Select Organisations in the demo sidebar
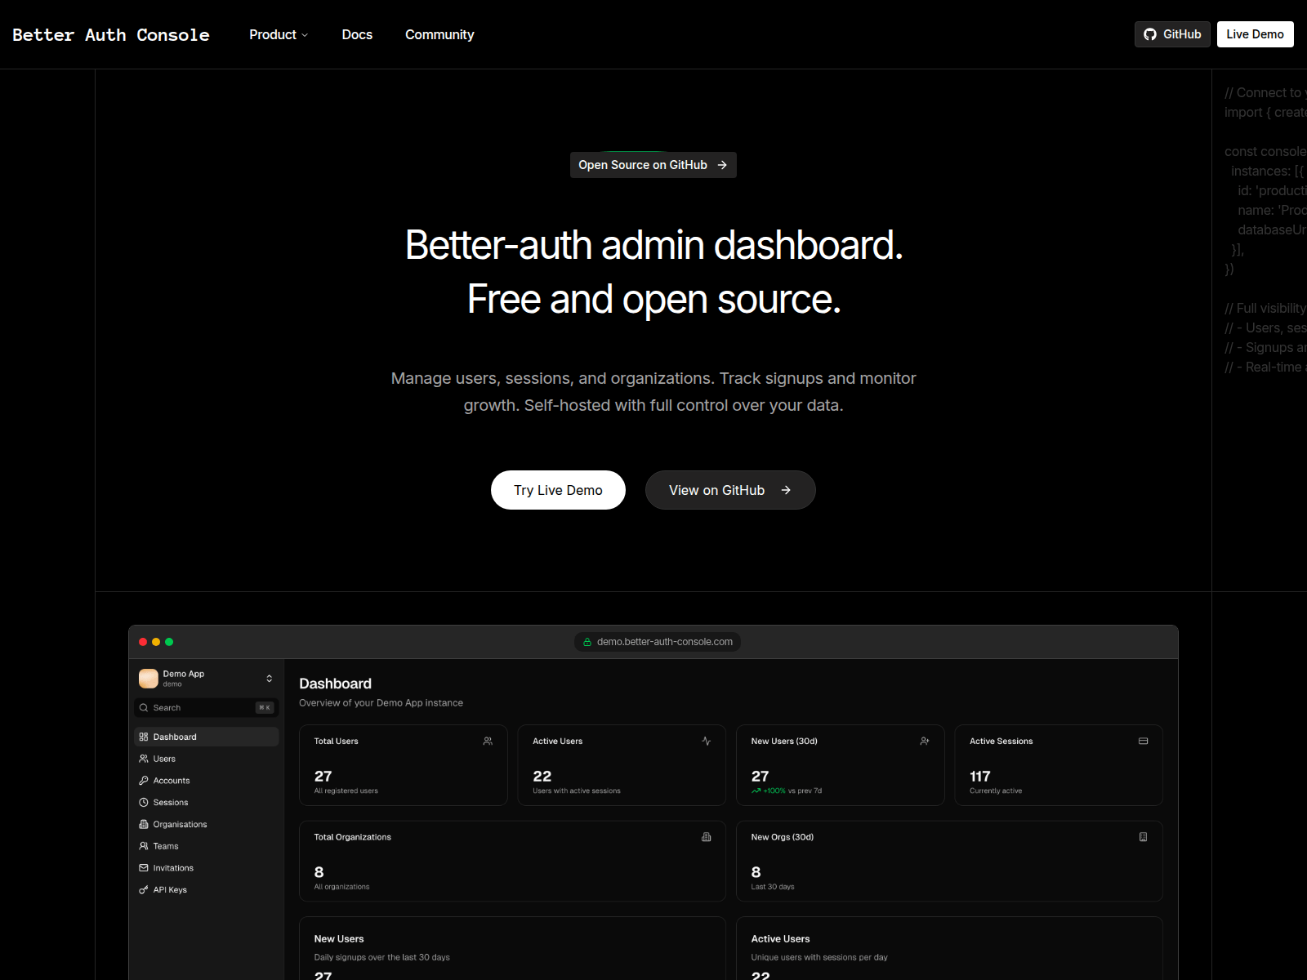This screenshot has height=980, width=1307. 207,825
